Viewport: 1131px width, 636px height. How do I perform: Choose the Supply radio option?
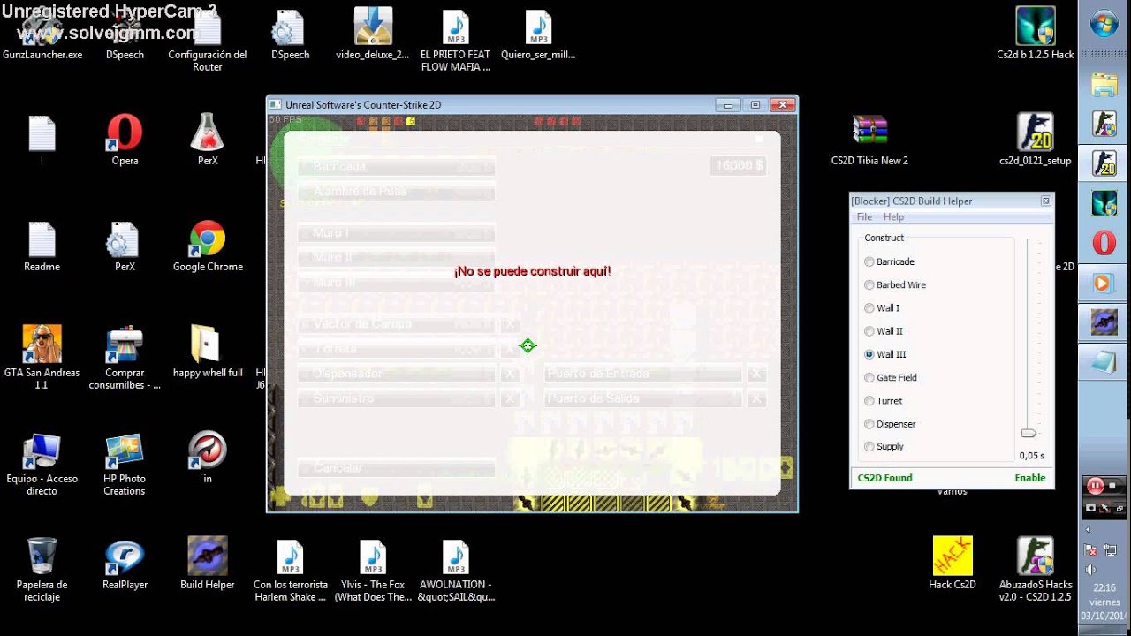coord(884,446)
